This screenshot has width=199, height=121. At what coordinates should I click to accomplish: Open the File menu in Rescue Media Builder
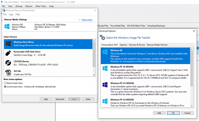(5, 15)
